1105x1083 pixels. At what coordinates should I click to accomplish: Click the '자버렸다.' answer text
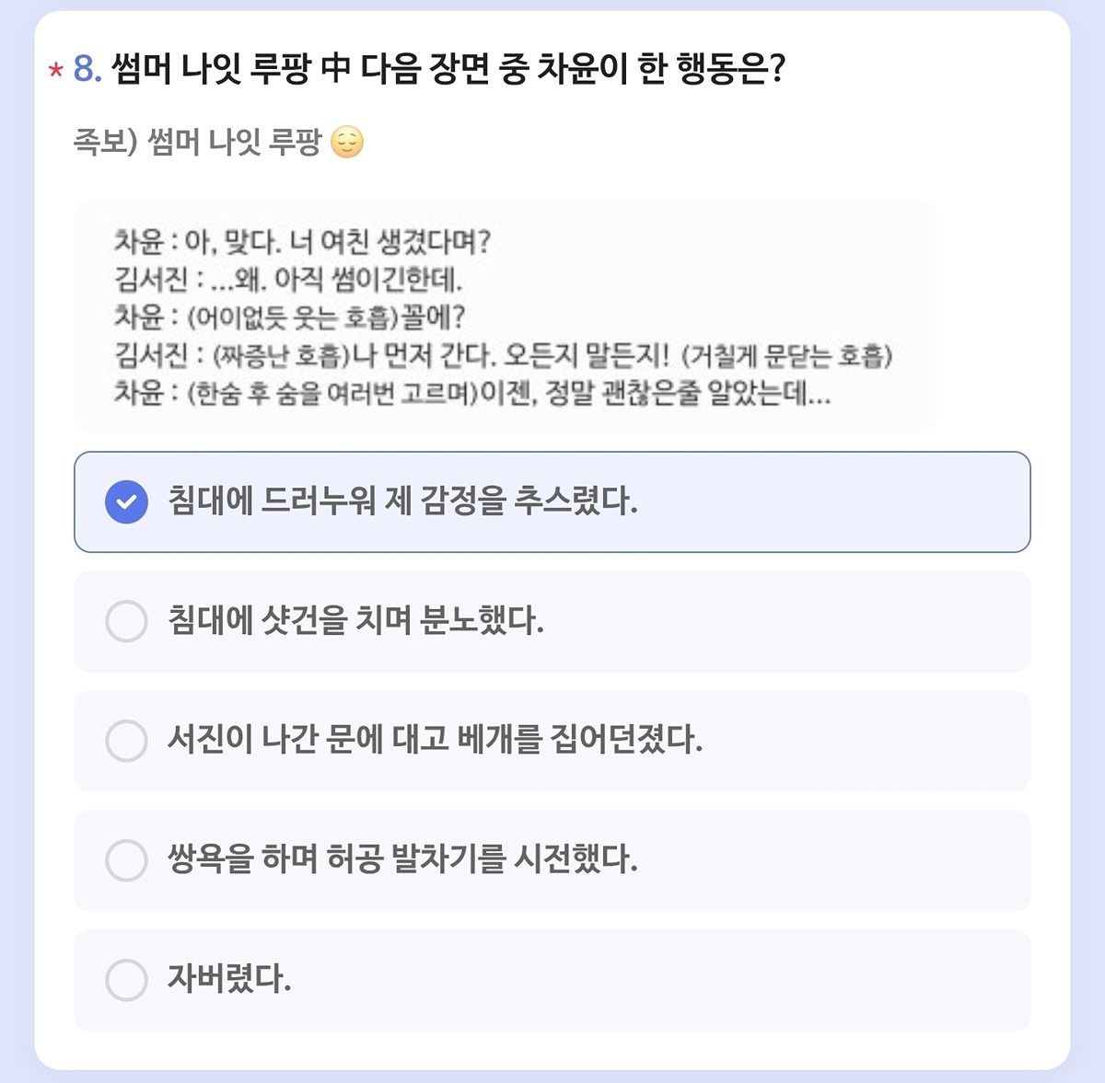point(229,979)
